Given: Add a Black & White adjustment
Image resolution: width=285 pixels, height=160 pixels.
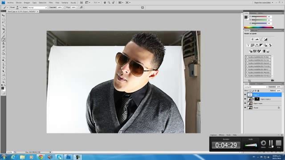Looking at the screenshot, I should point(261,45).
